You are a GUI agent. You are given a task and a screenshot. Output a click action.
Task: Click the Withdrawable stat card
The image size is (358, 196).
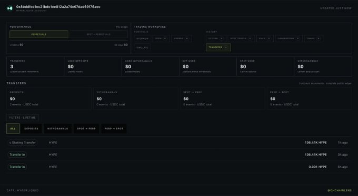click(x=323, y=67)
